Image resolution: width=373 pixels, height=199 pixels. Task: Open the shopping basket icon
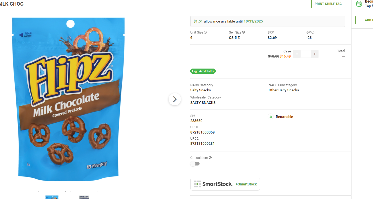point(359,4)
